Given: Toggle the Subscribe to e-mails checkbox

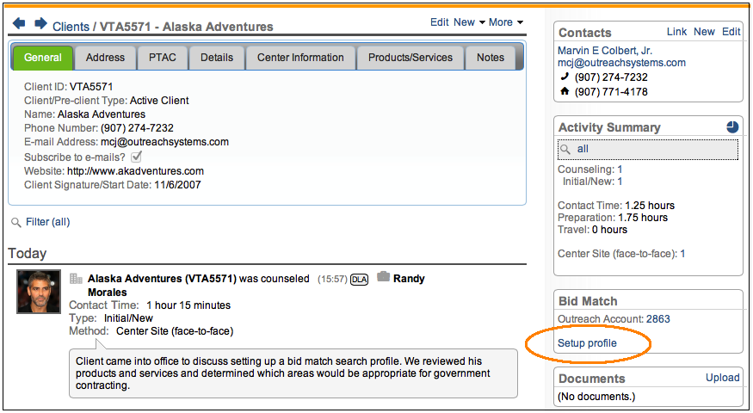Looking at the screenshot, I should [x=136, y=157].
